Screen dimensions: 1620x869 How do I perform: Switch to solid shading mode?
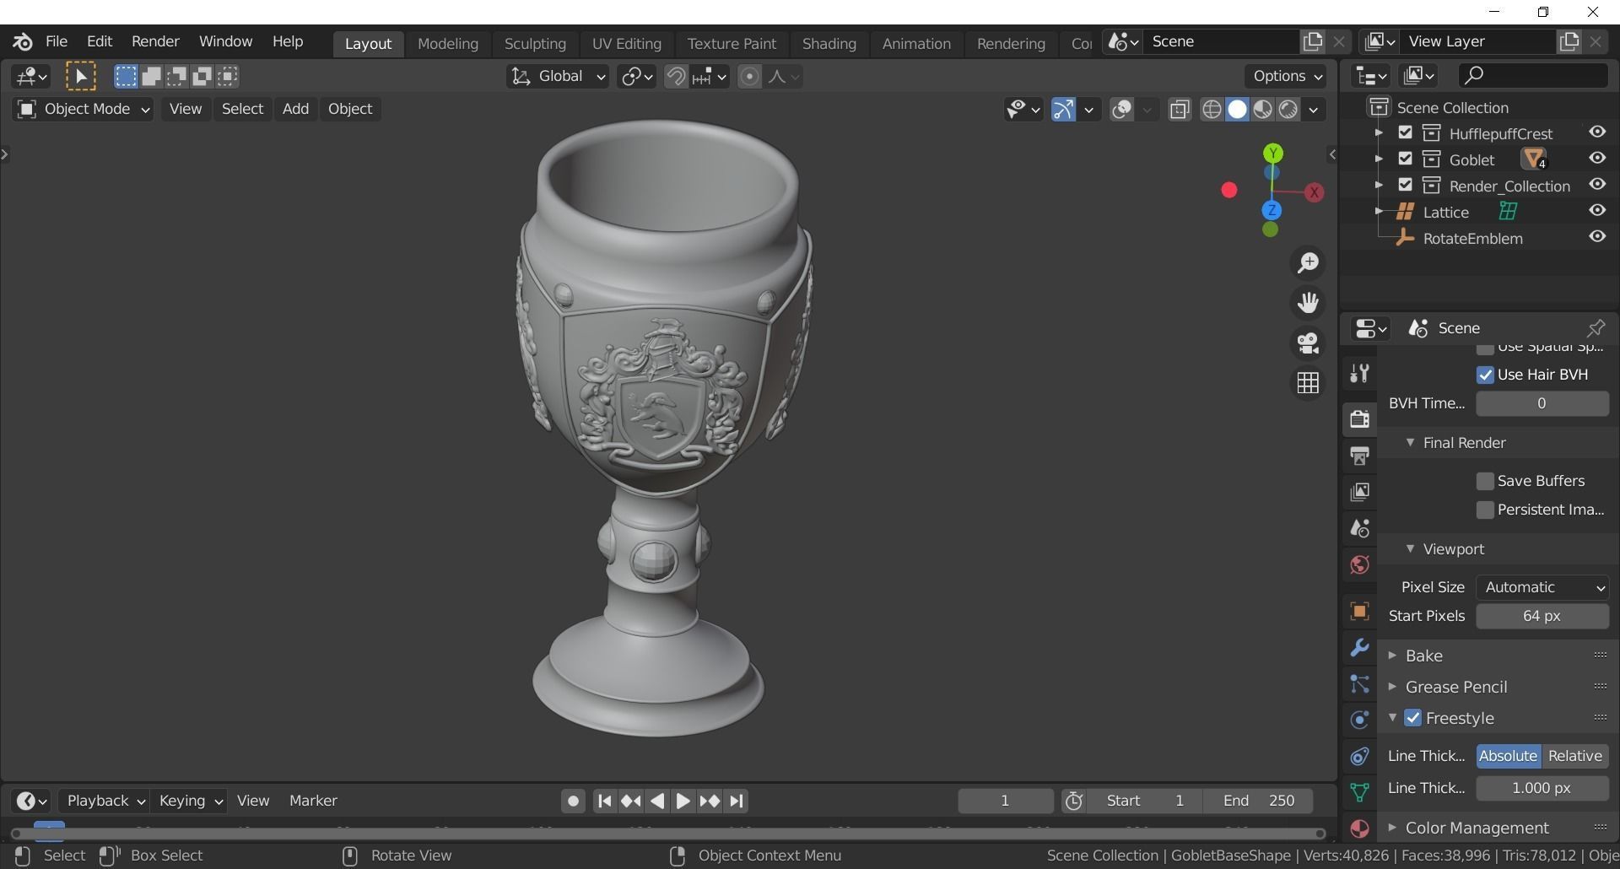1237,110
